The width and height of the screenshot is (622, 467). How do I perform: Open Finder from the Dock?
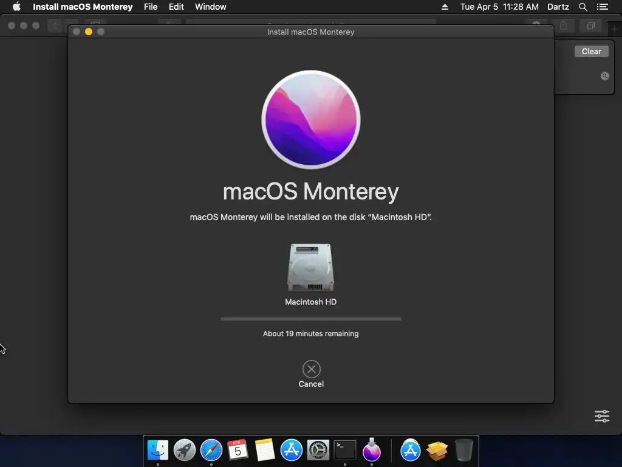[158, 451]
